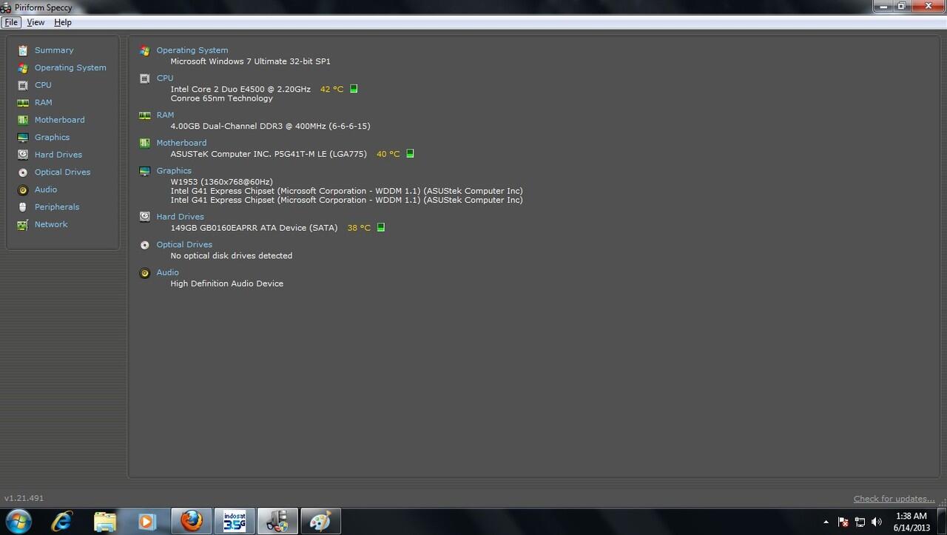This screenshot has width=947, height=535.
Task: Click the hard drive temperature indicator next to 38 °C
Action: (381, 228)
